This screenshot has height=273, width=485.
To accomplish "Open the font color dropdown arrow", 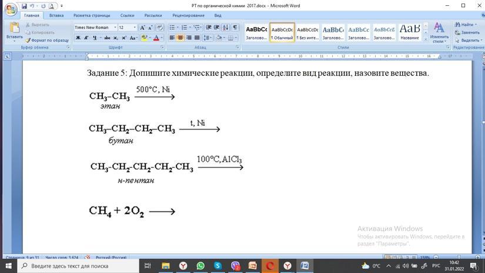I will (x=162, y=38).
